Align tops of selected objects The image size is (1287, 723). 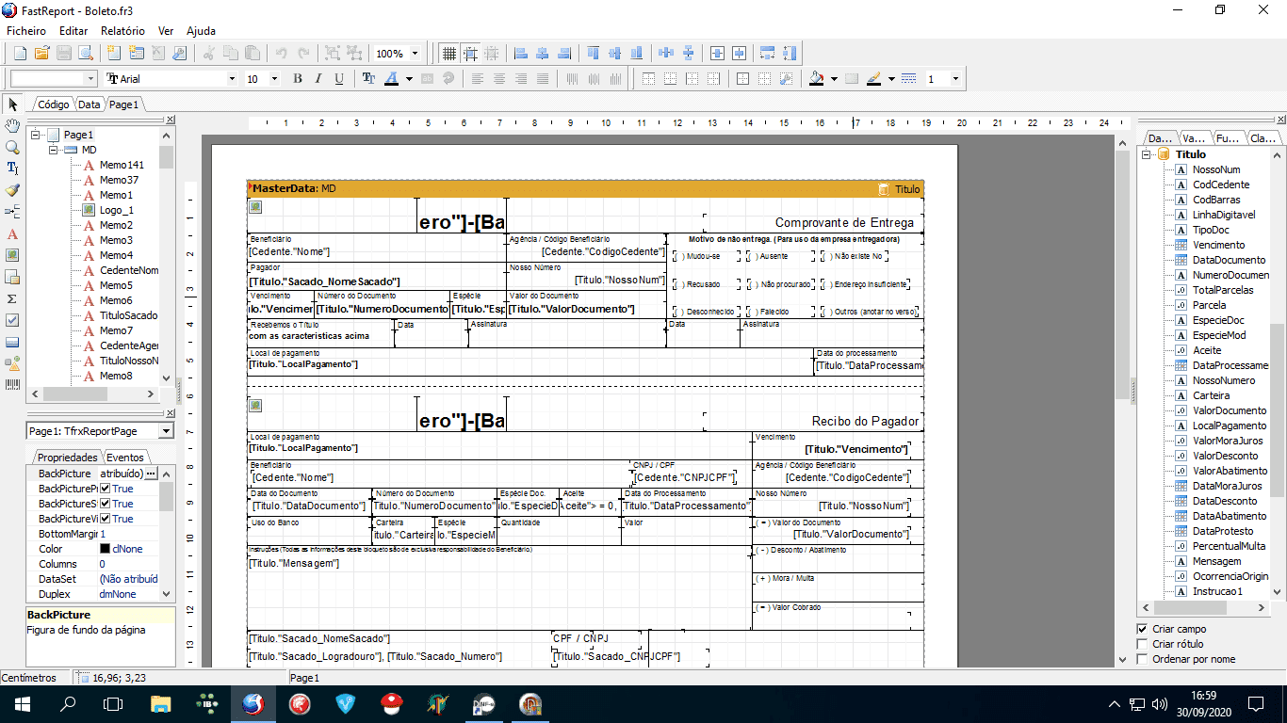pyautogui.click(x=594, y=54)
